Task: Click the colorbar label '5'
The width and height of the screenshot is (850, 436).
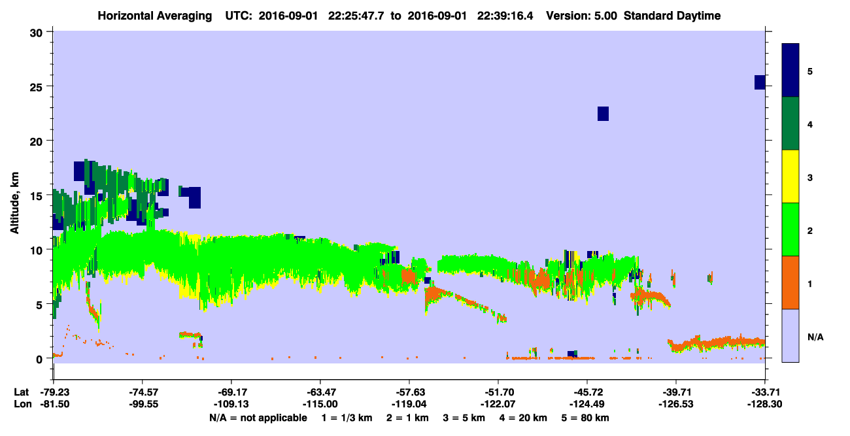Action: (x=810, y=71)
